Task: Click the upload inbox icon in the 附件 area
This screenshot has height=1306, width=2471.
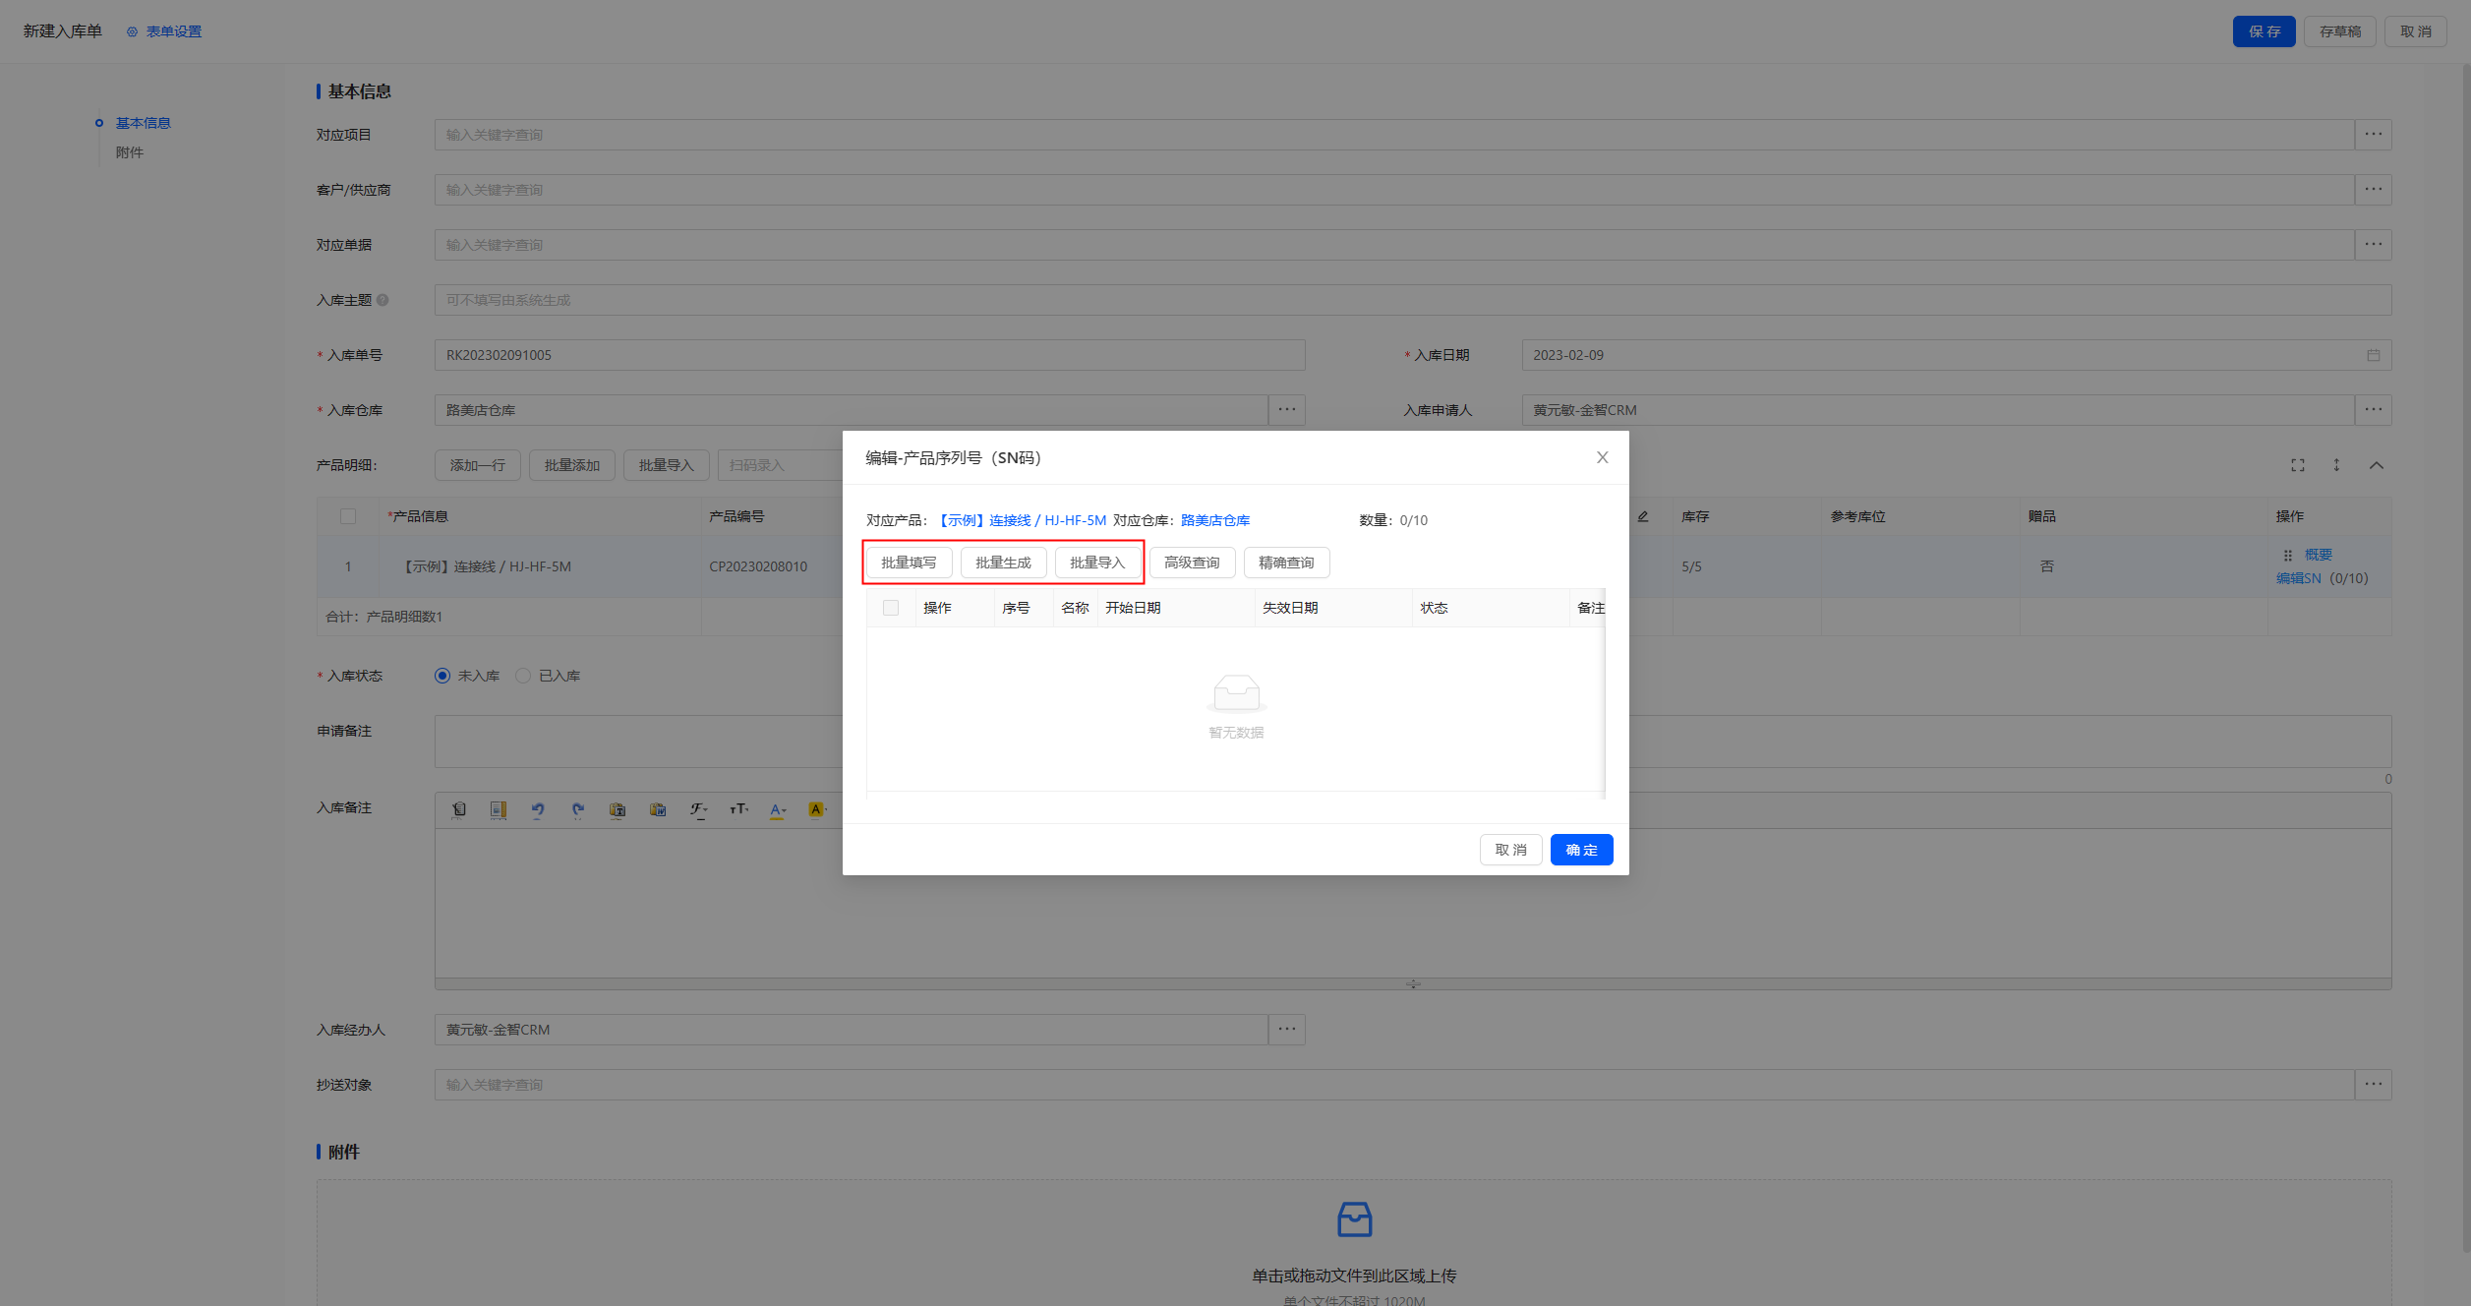Action: click(1354, 1219)
